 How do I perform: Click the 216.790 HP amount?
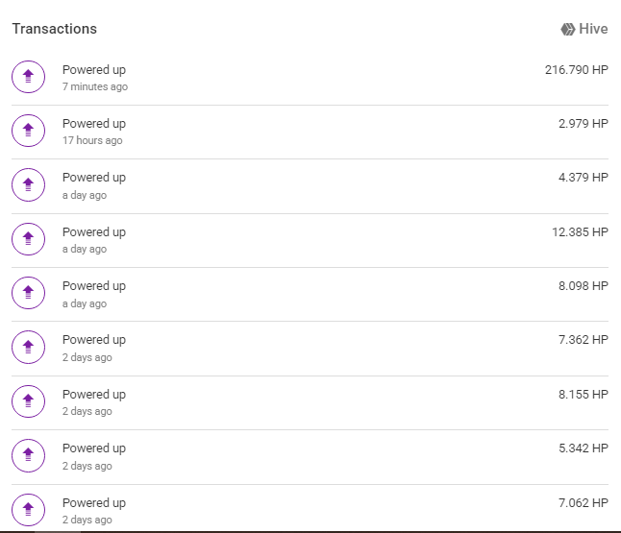pyautogui.click(x=576, y=70)
